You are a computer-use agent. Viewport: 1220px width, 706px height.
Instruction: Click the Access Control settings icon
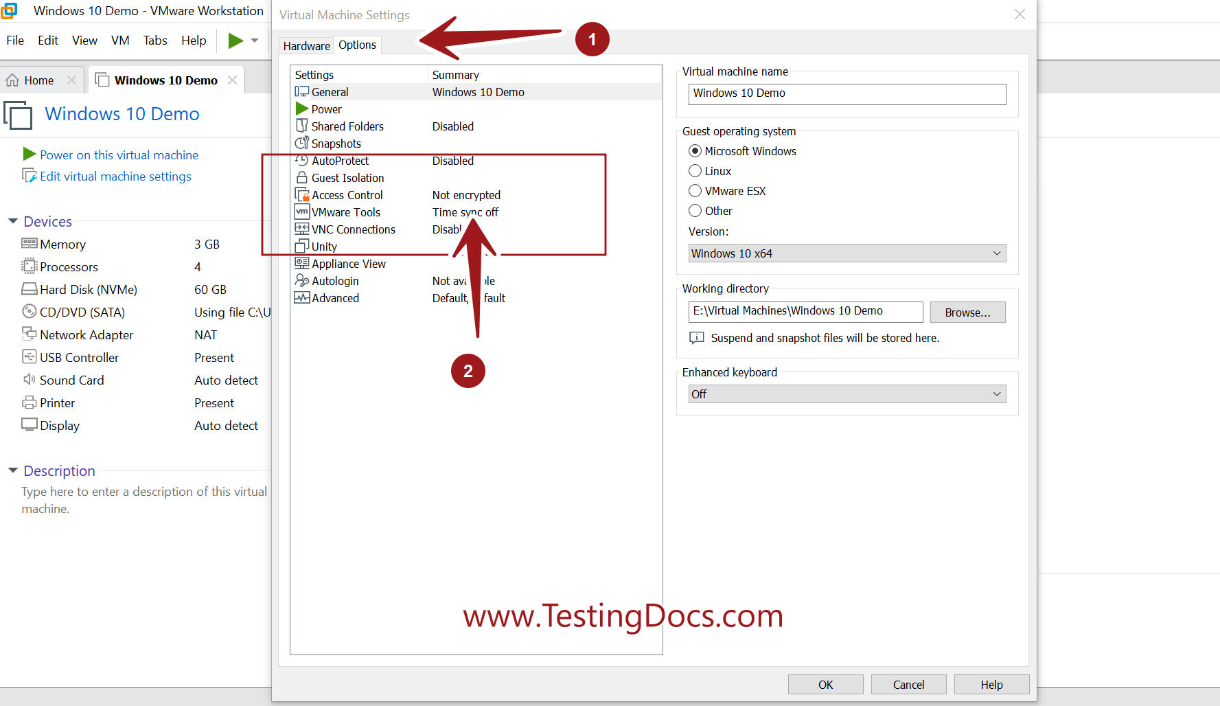(302, 195)
